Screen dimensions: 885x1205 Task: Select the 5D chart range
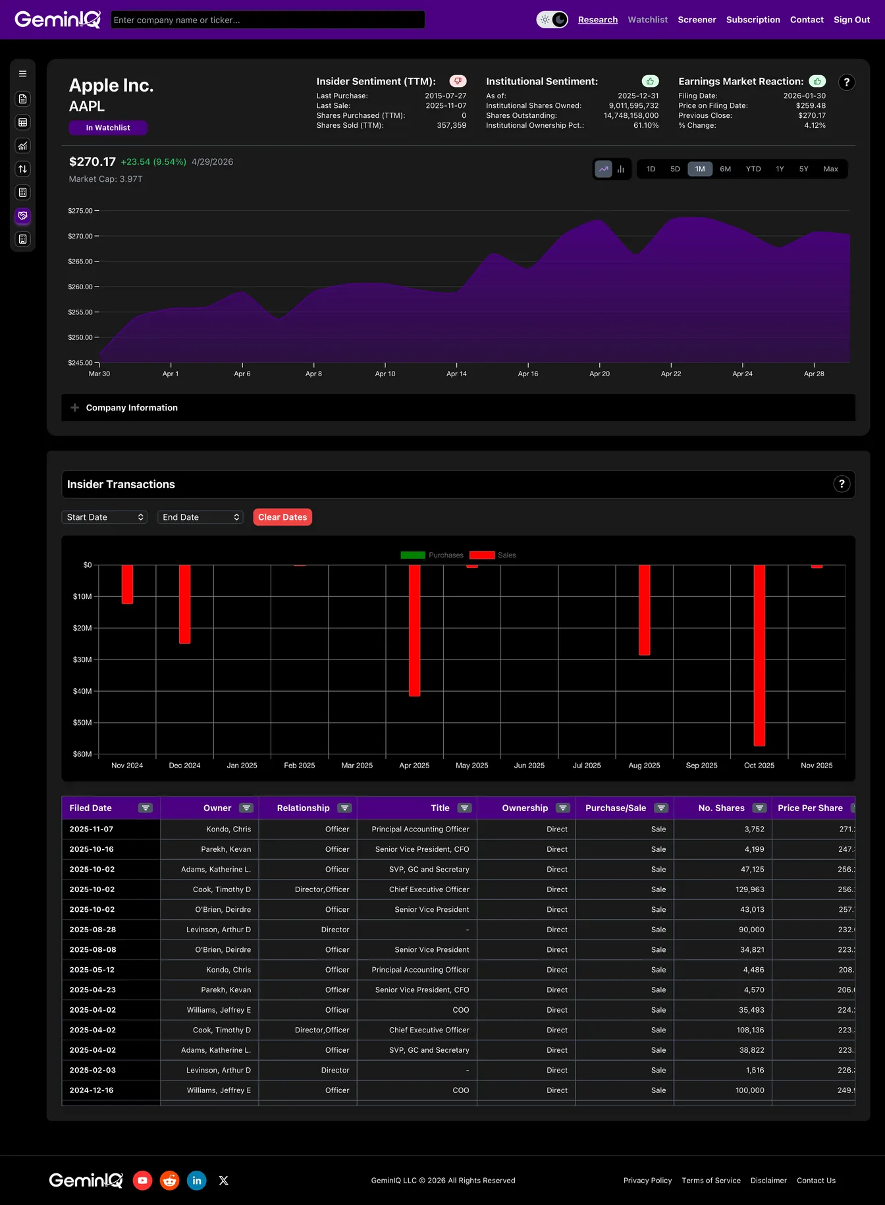tap(675, 169)
